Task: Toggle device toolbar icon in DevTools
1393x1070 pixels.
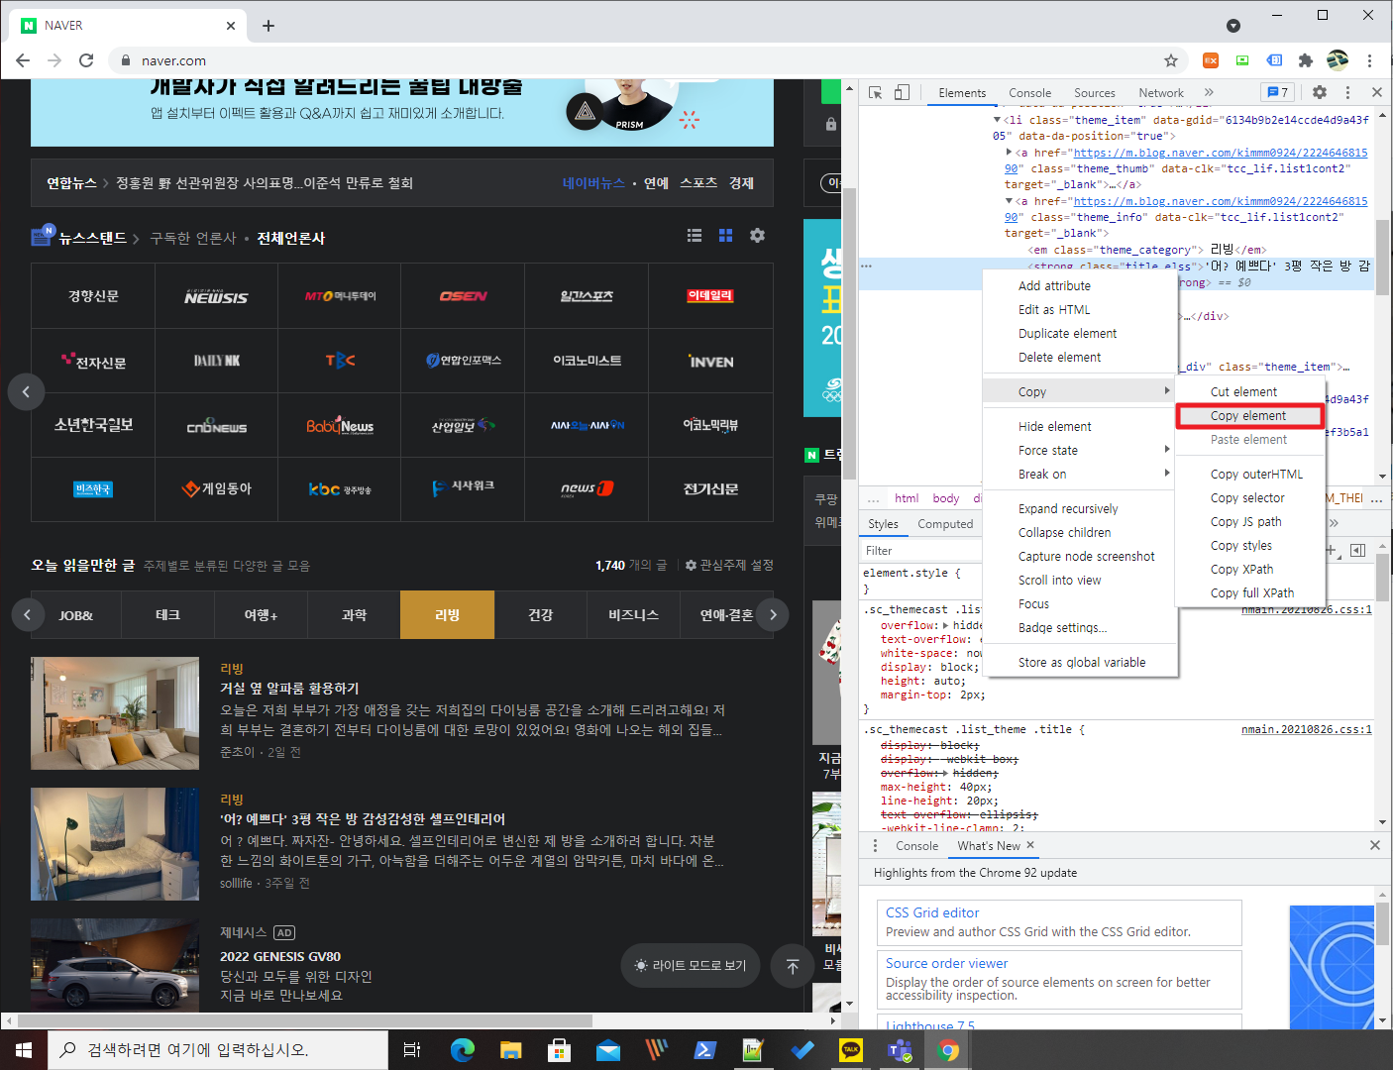Action: point(902,92)
